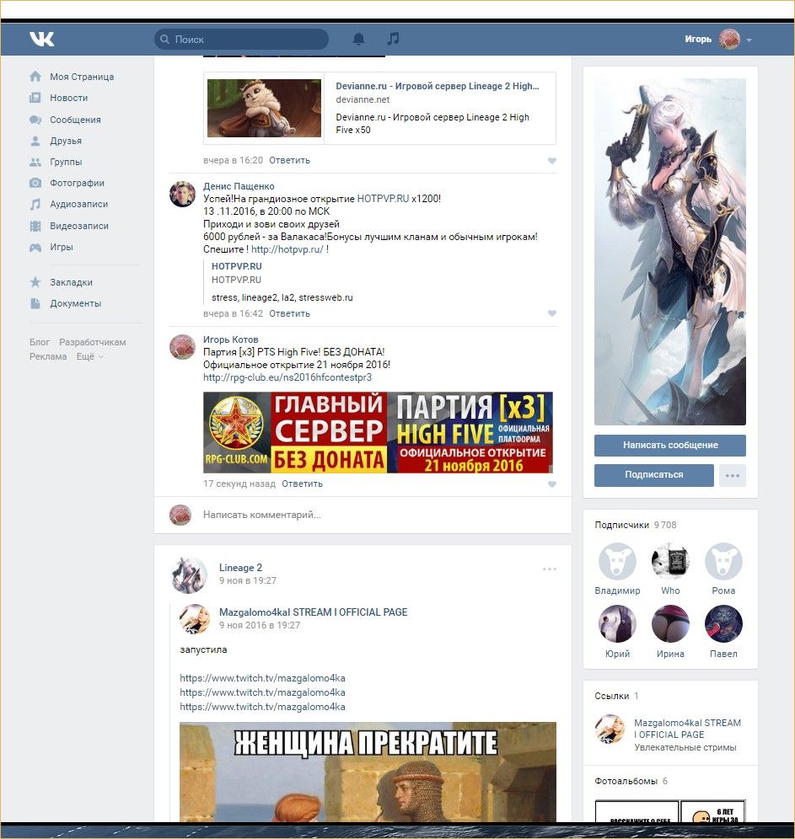Viewport: 795px width, 839px height.
Task: Open subscriber Рома's avatar
Action: pyautogui.click(x=723, y=561)
